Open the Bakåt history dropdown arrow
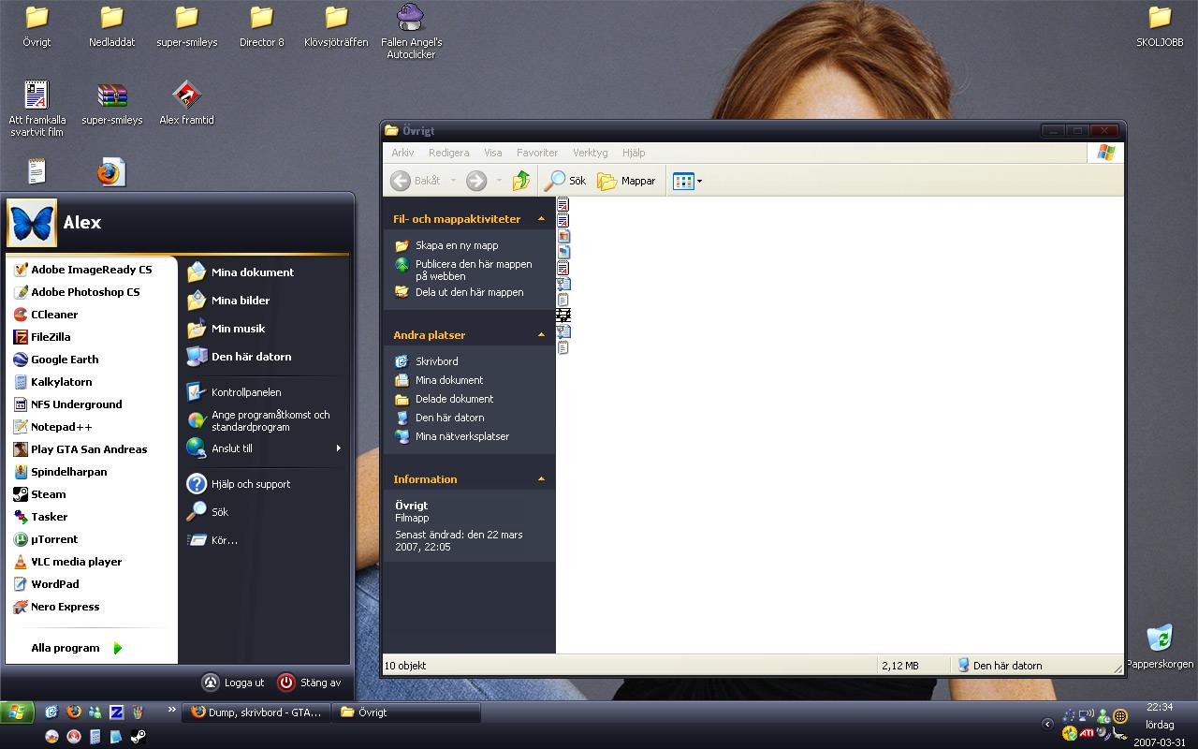Viewport: 1198px width, 749px height. [x=453, y=181]
